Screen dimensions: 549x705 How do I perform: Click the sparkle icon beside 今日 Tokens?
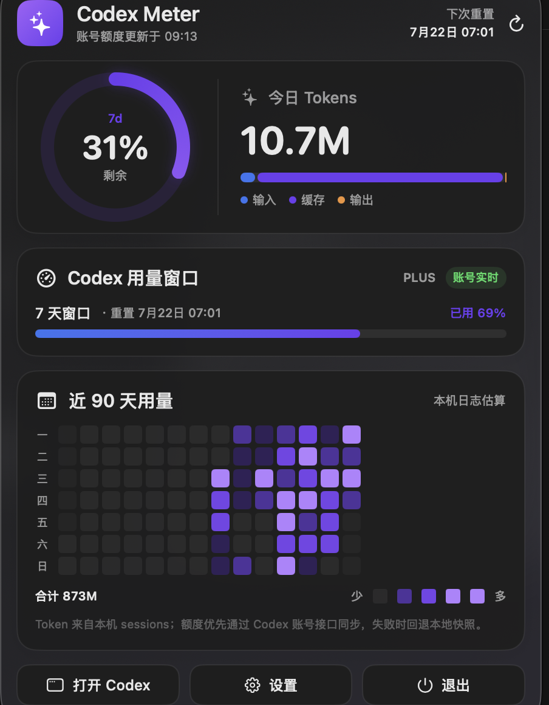click(x=250, y=97)
